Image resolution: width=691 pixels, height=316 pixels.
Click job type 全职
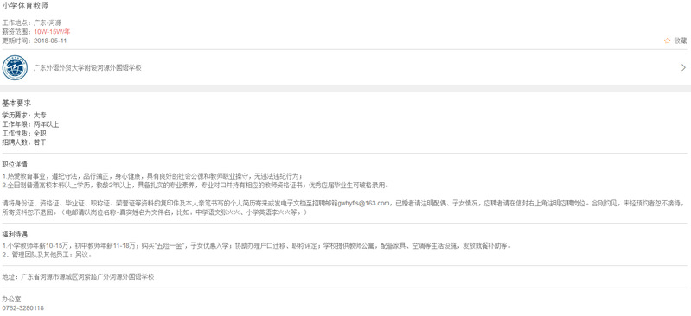40,133
